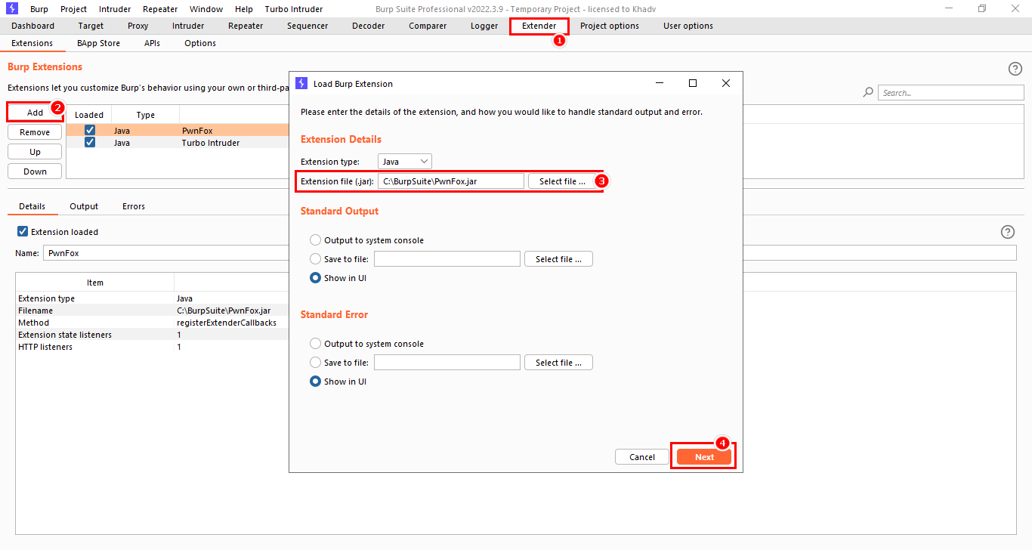Open the Burp Extensions help question-mark icon

1015,69
